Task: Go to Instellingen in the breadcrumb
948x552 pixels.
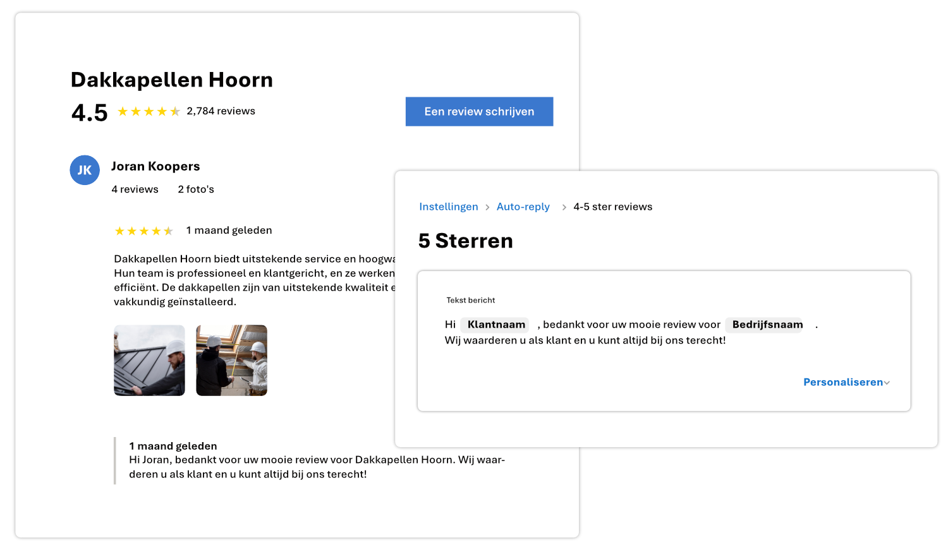Action: tap(448, 207)
